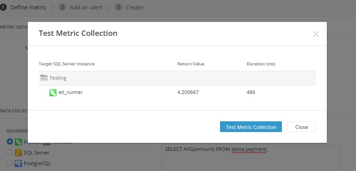
Task: Click the Duration (ms) column header
Action: 261,64
